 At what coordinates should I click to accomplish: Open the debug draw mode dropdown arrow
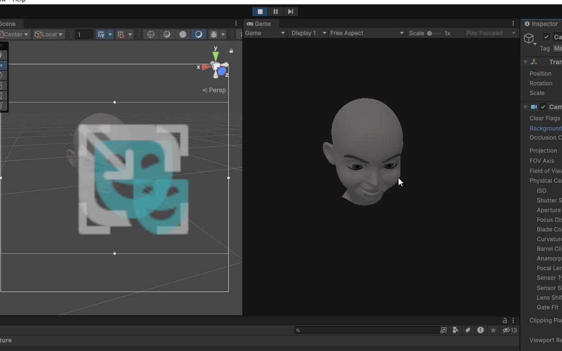tap(223, 34)
